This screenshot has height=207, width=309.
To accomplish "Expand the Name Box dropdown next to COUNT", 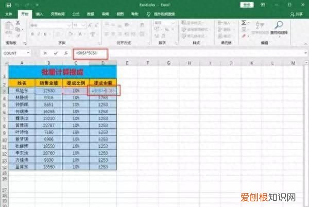I will [x=28, y=53].
